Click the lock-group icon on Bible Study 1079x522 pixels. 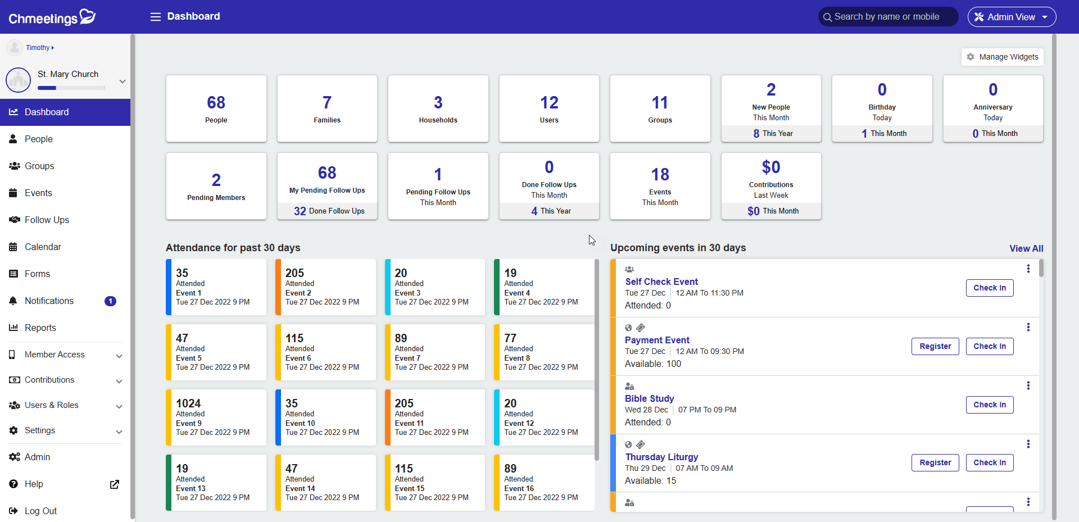pos(629,386)
